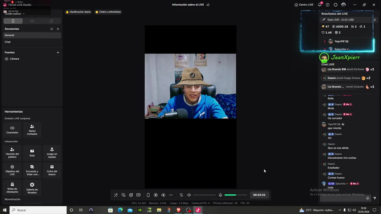Expand the Modo editor dropdown
The height and width of the screenshot is (214, 381).
(x=15, y=14)
